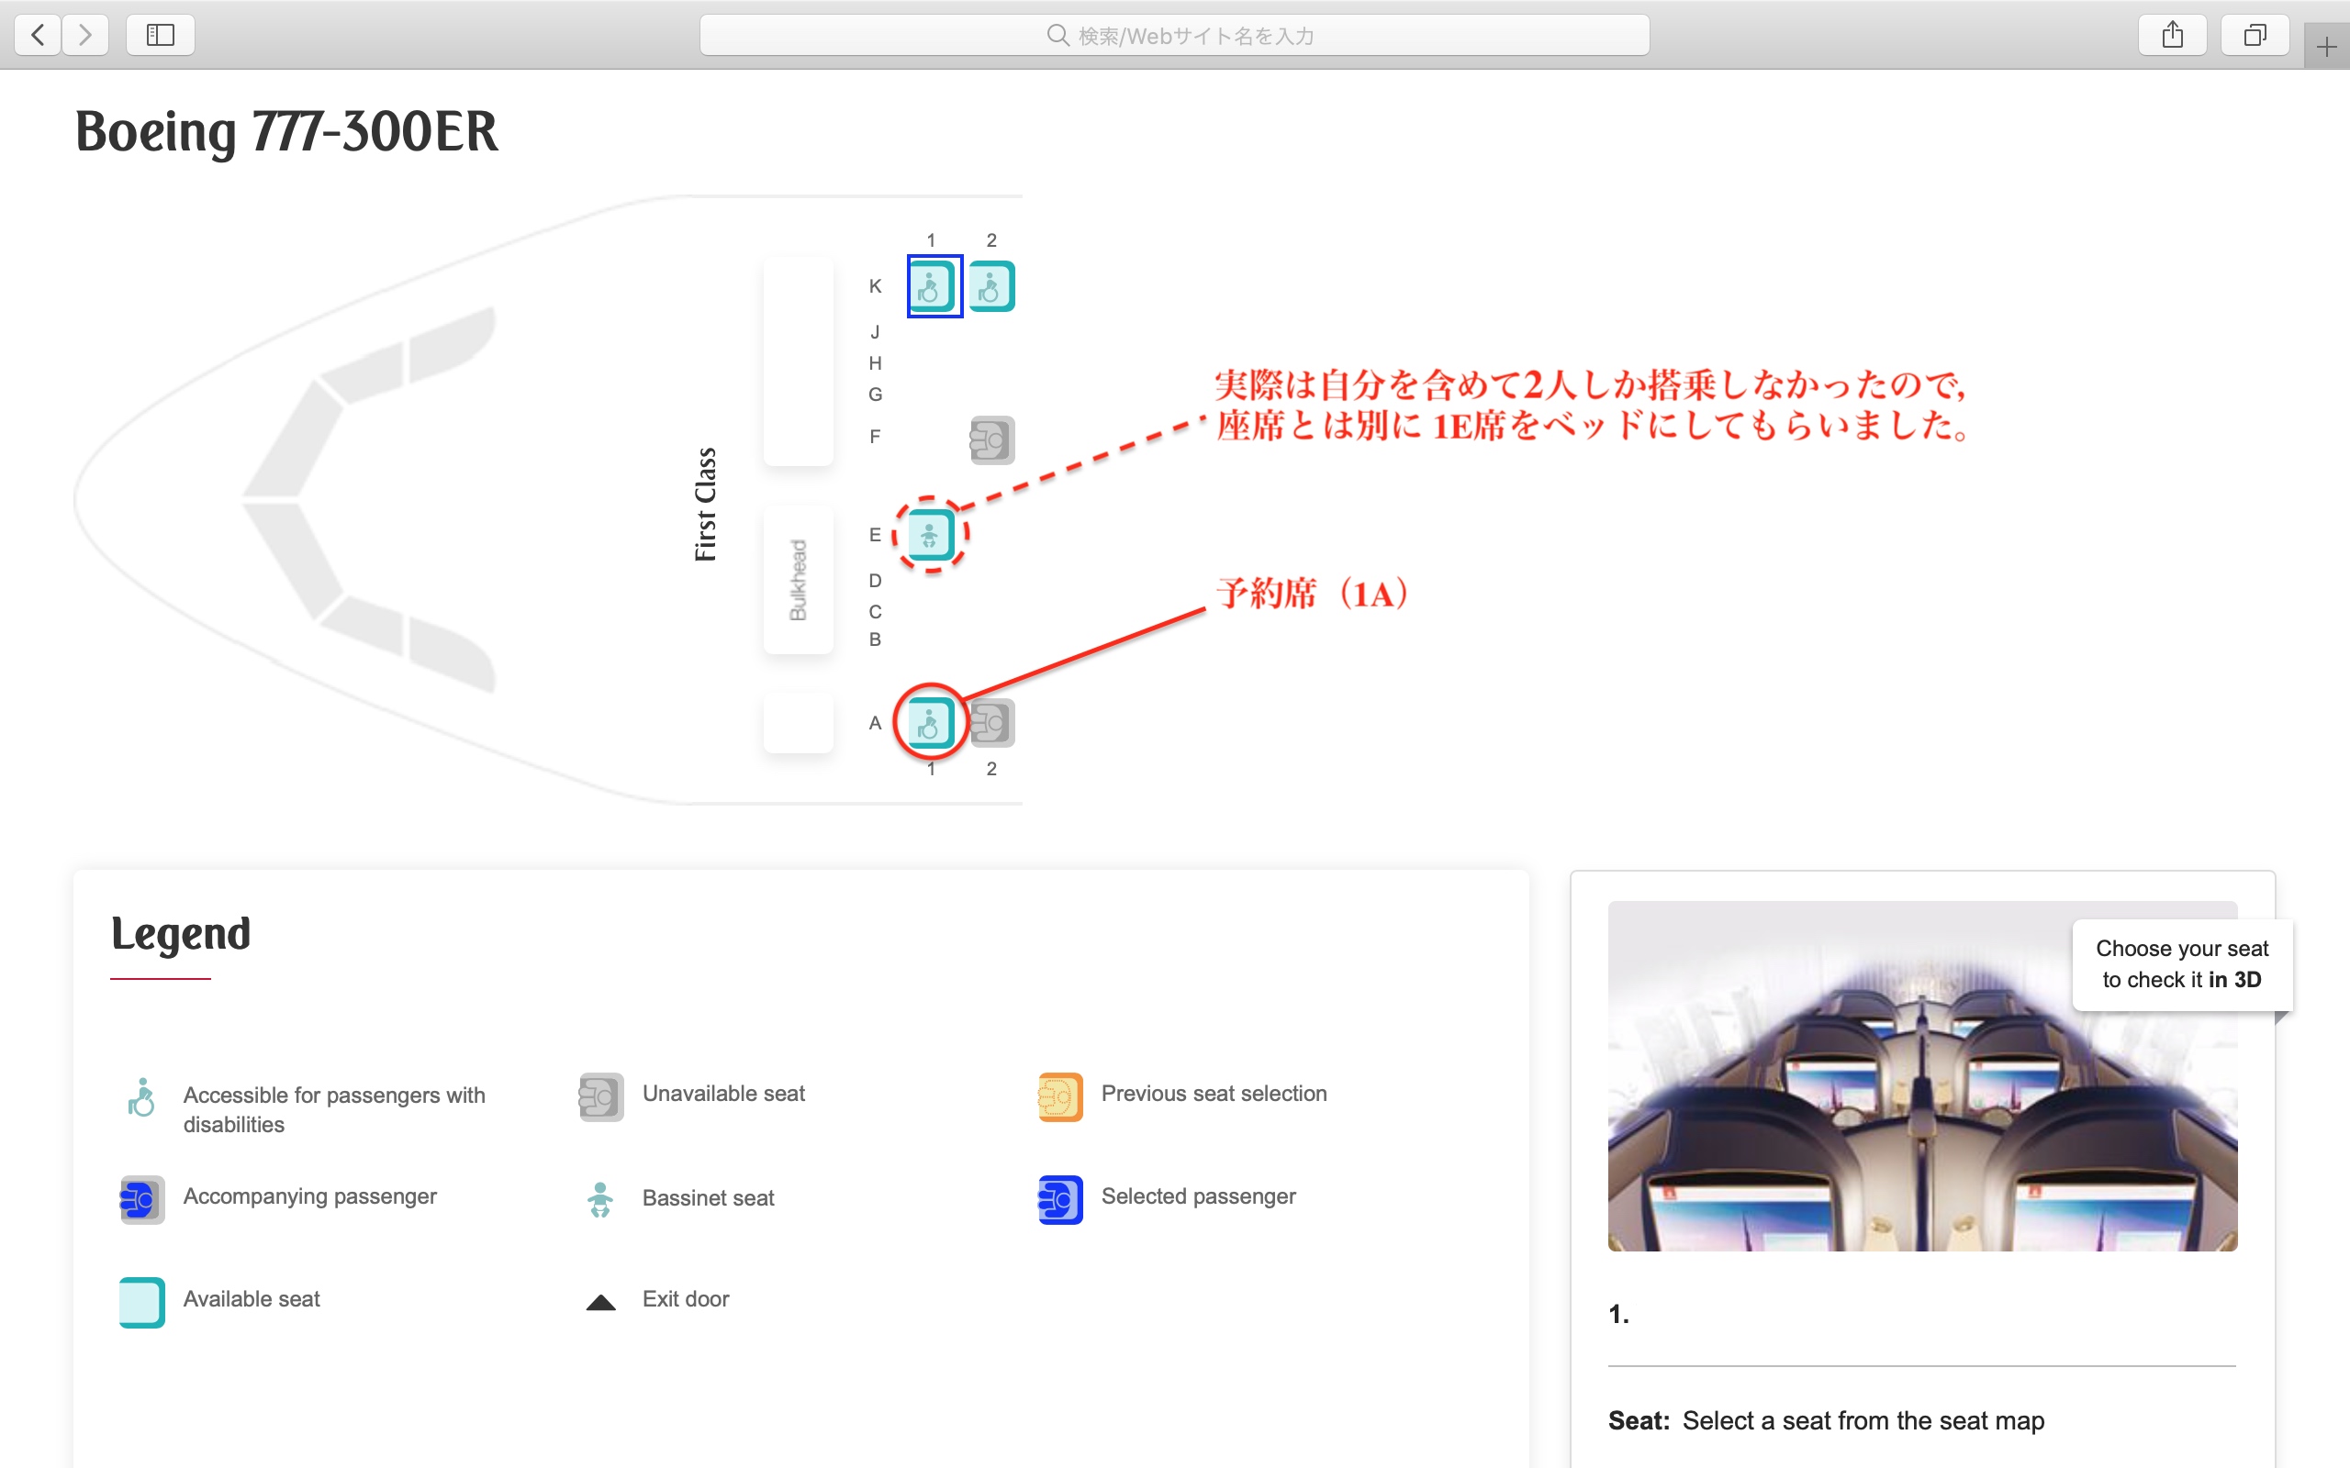Click 'Choose your seat' 3D tooltip
Screen dimensions: 2350x1468
(2181, 964)
